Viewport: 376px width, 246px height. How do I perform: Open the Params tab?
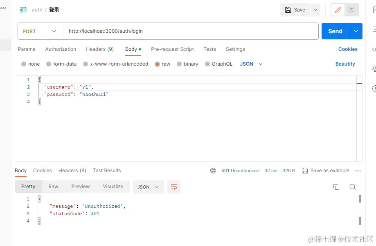click(x=27, y=49)
